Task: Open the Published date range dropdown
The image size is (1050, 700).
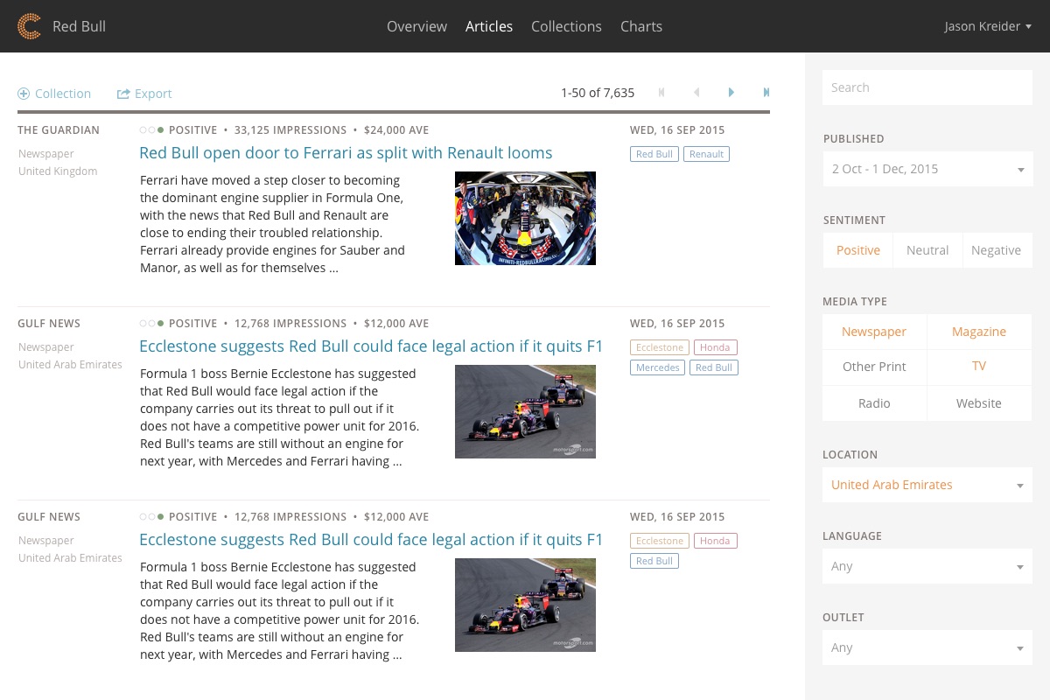Action: (927, 169)
